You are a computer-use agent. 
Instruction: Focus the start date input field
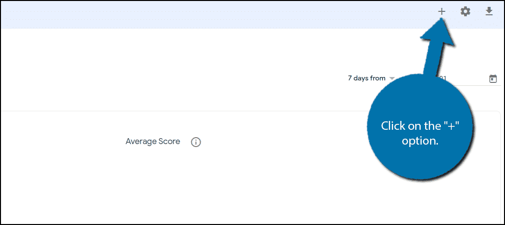point(459,78)
